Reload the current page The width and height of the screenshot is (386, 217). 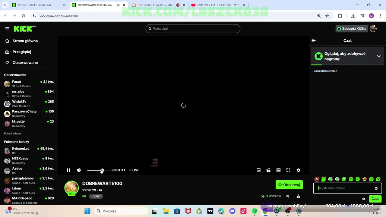click(24, 16)
